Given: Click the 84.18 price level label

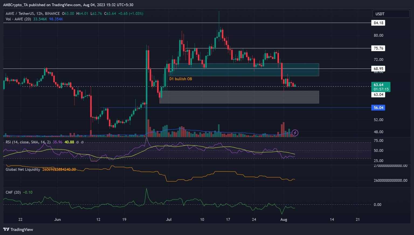Looking at the screenshot, I should [x=378, y=23].
